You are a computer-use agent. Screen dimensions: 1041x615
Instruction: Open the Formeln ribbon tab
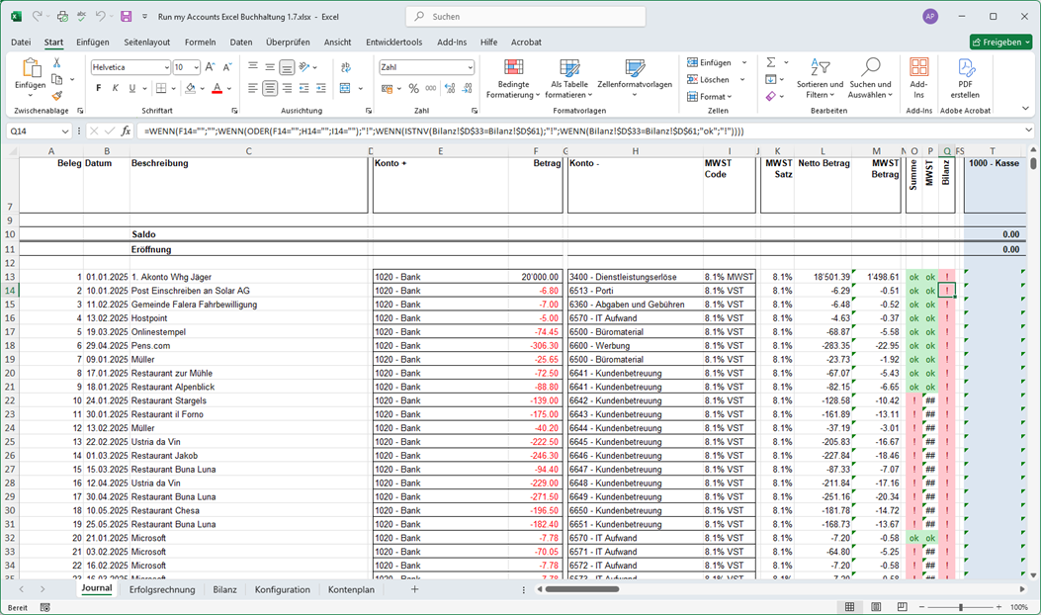200,43
